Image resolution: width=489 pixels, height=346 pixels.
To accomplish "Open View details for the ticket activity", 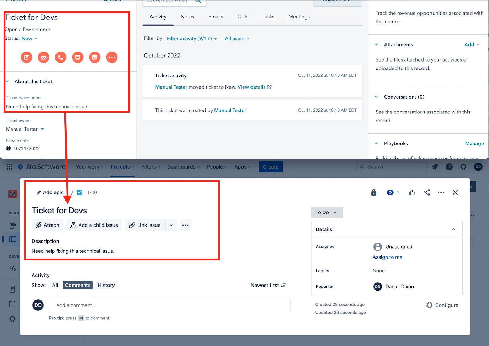I will point(252,87).
